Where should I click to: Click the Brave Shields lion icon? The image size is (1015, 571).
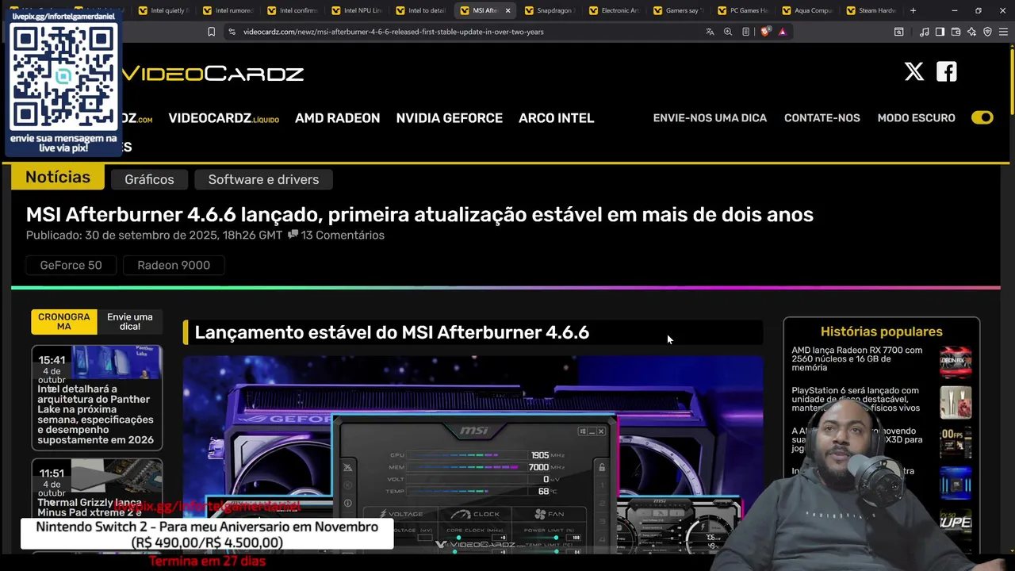[x=765, y=32]
